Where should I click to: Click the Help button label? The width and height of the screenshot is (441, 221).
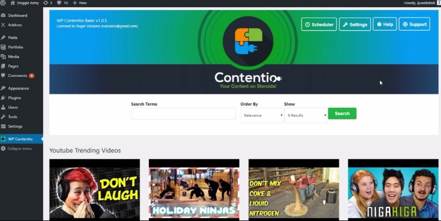click(388, 24)
